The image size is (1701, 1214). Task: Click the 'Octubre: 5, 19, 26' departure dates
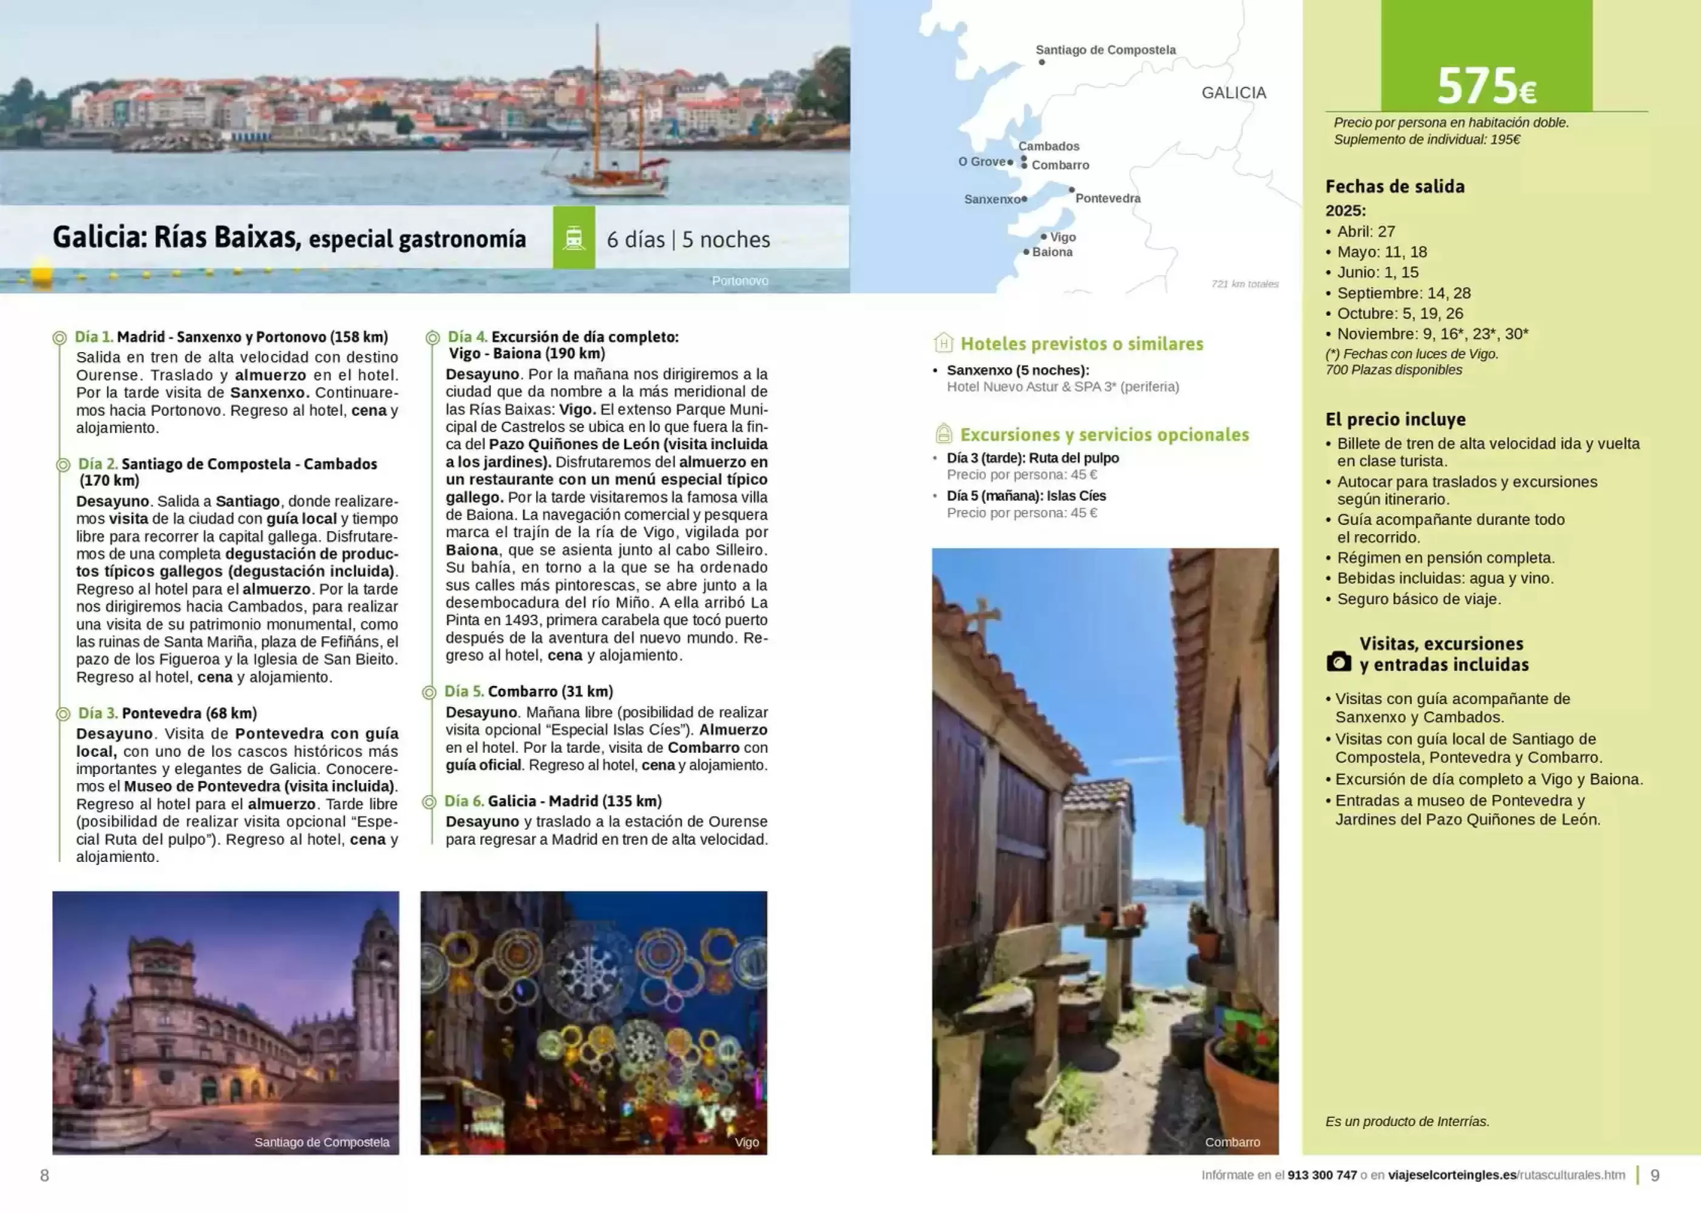pos(1400,313)
